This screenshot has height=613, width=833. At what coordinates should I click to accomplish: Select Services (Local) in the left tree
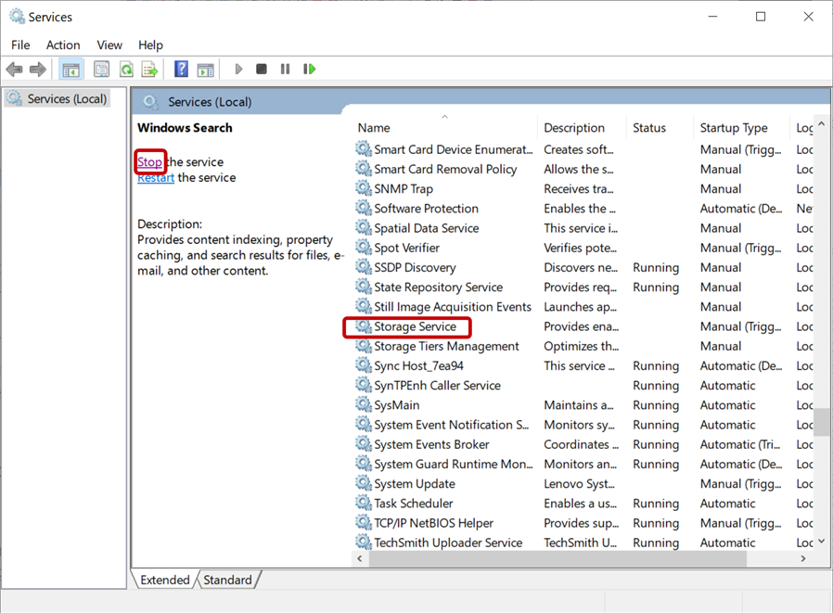(67, 98)
